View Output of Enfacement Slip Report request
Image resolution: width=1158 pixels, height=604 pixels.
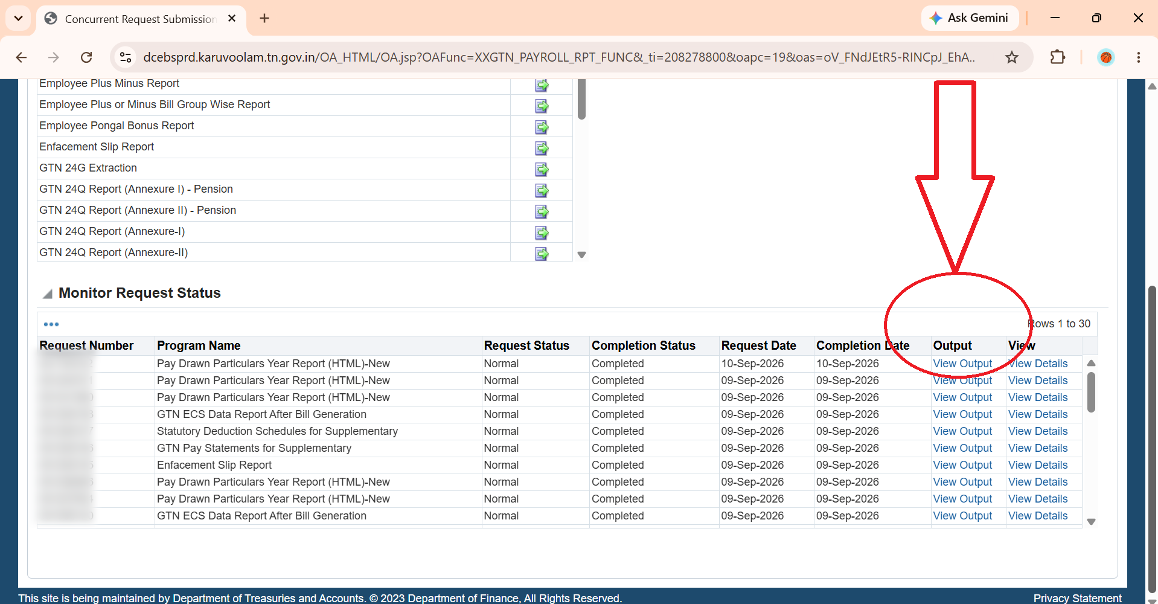(x=962, y=465)
